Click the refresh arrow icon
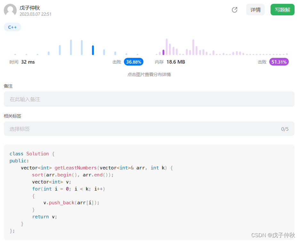Image resolution: width=300 pixels, height=241 pixels. coord(235,10)
